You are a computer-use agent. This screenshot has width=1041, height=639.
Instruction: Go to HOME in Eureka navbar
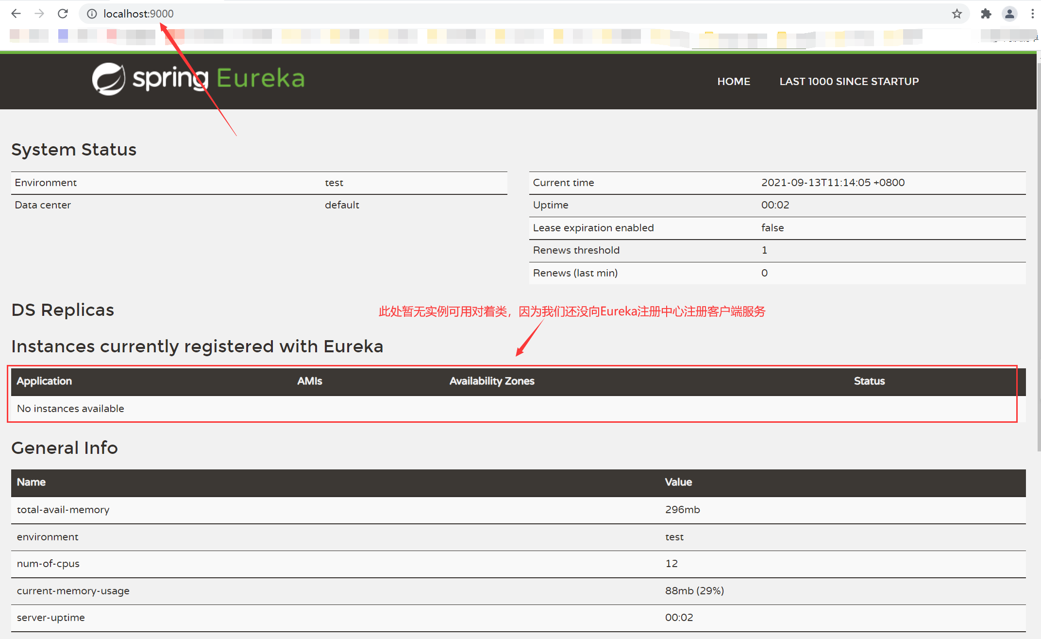pos(734,82)
